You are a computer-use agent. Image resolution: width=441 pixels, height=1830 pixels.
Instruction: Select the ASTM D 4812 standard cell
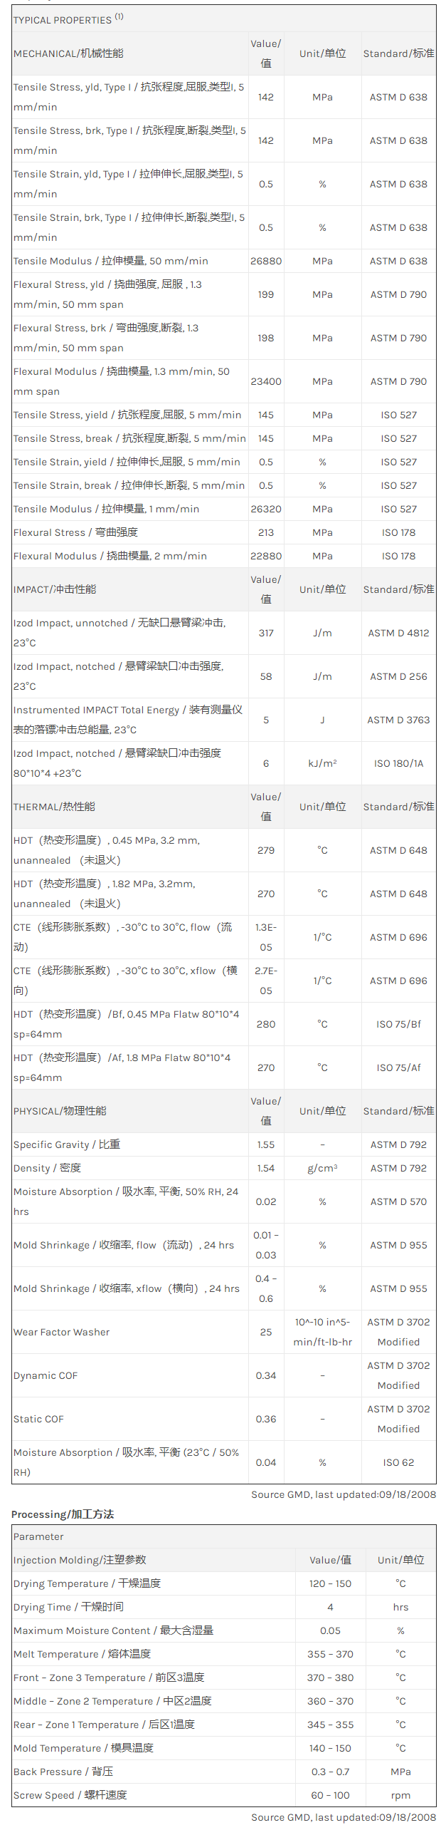click(398, 633)
